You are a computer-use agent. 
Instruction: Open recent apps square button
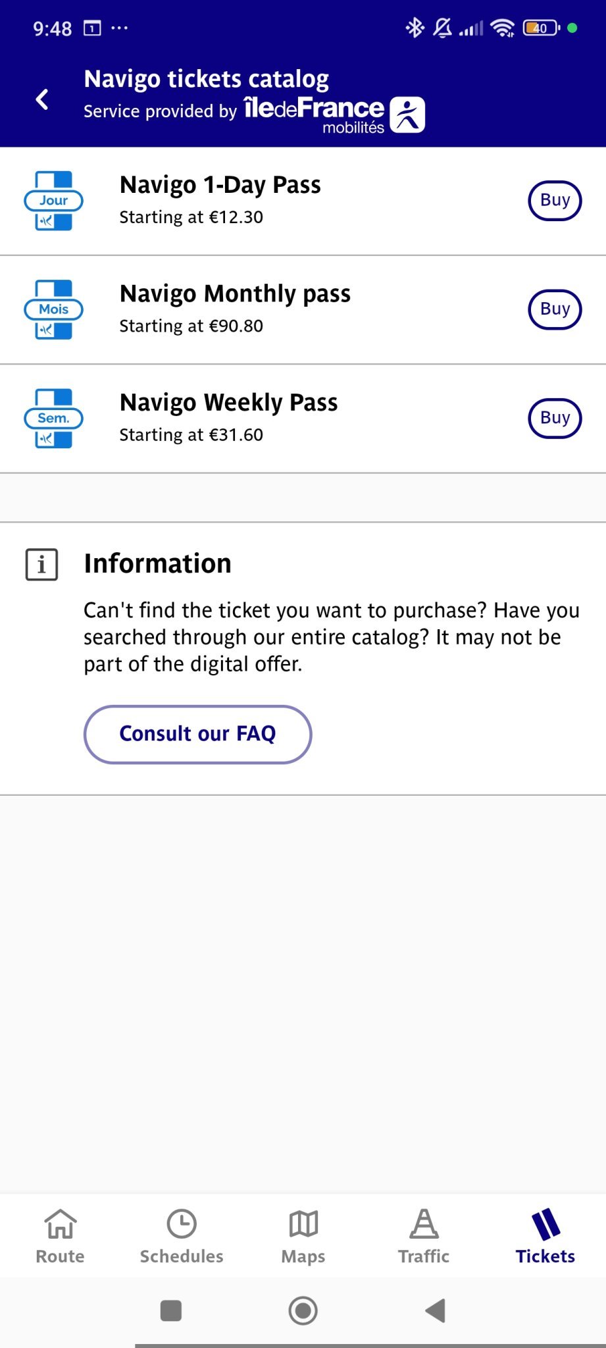tap(171, 1310)
